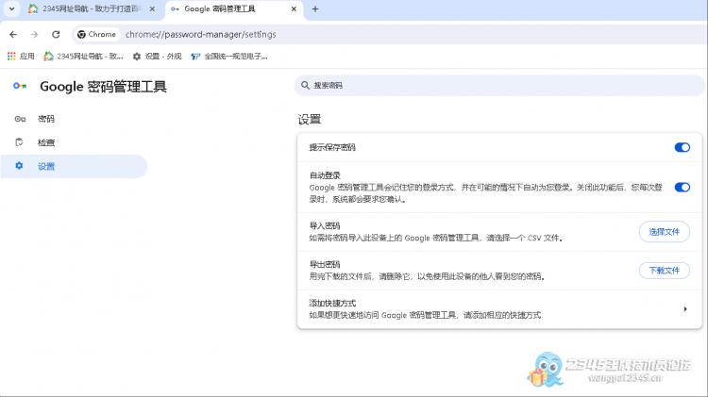Go back to previous page

[13, 34]
